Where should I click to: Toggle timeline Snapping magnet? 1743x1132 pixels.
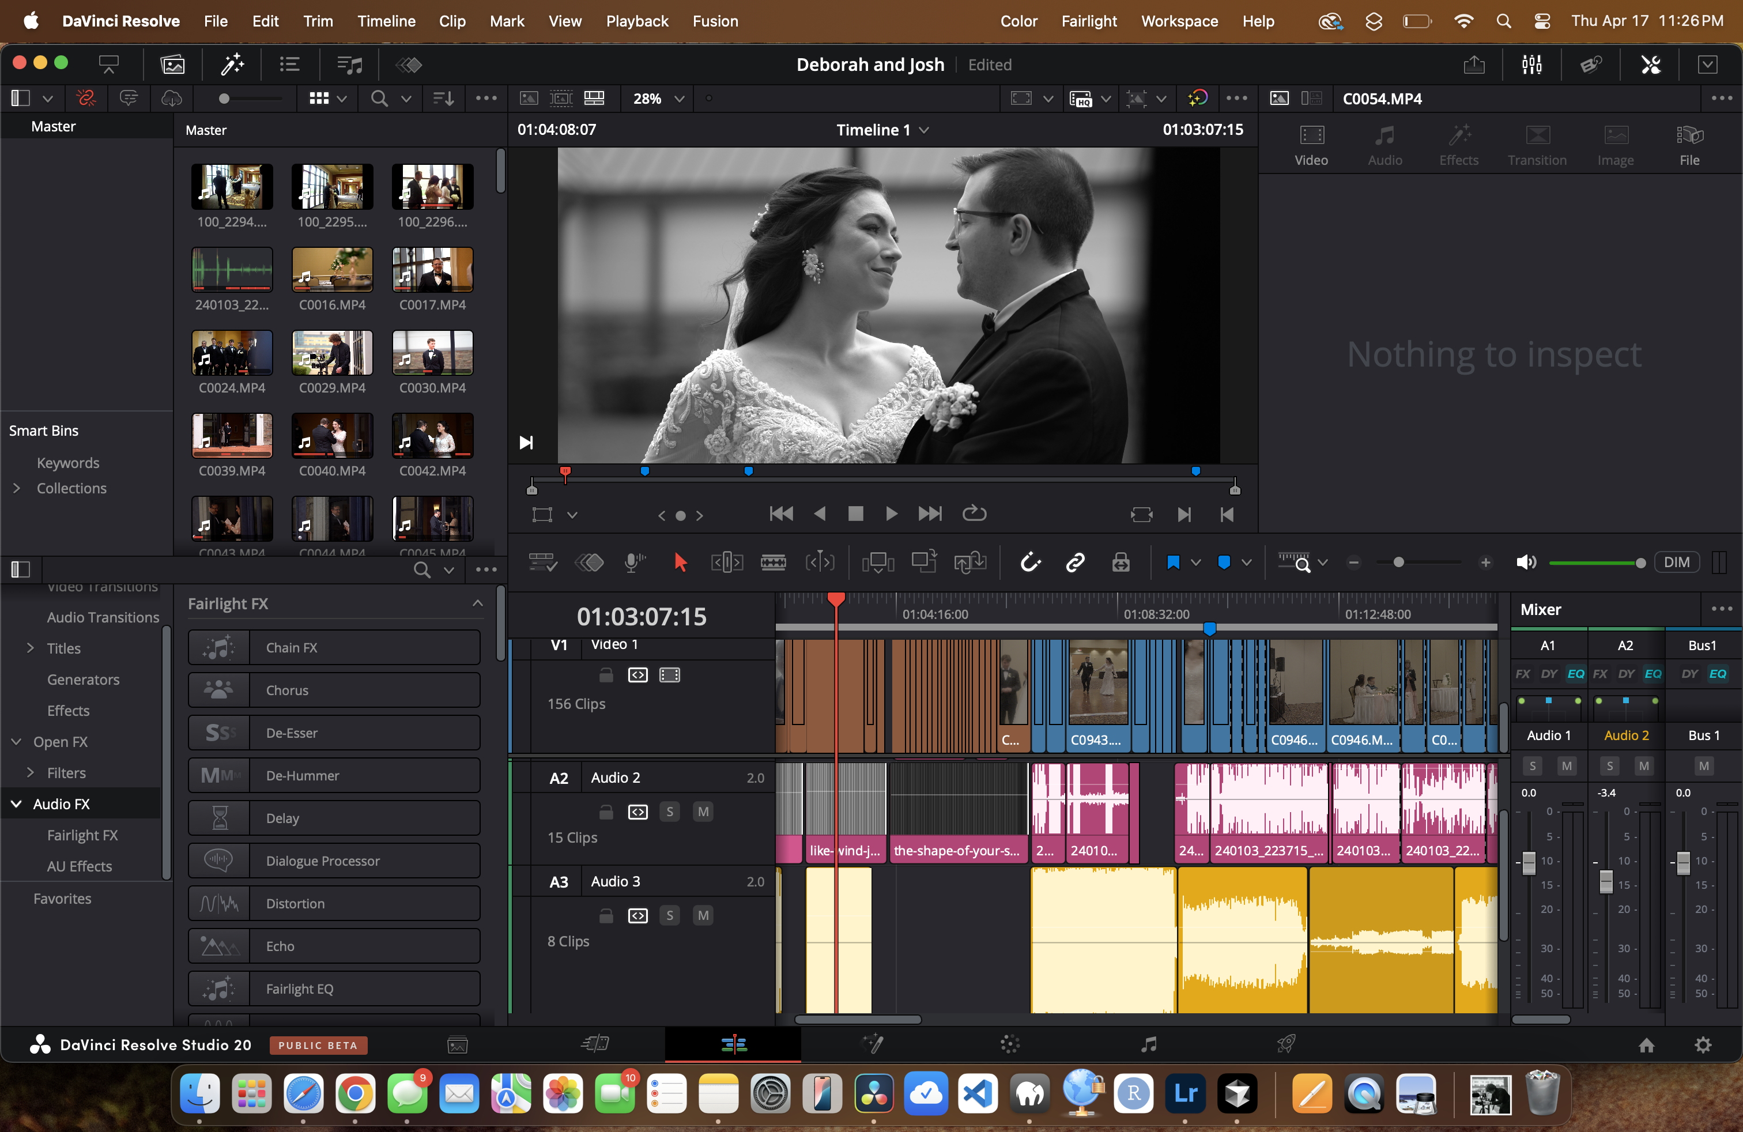tap(1029, 563)
